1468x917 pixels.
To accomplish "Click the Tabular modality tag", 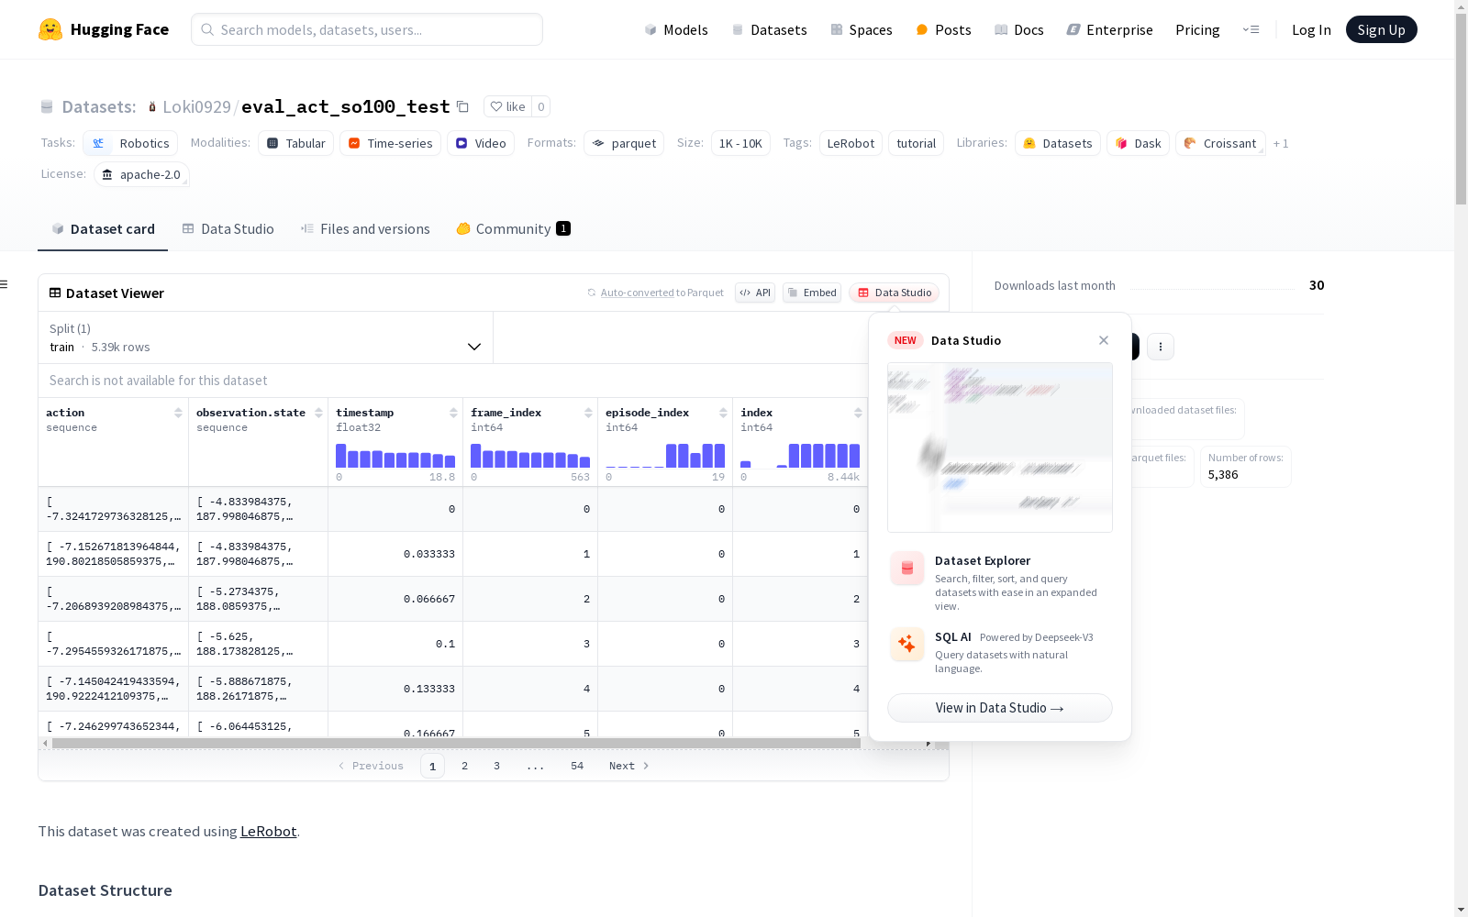I will tap(296, 143).
